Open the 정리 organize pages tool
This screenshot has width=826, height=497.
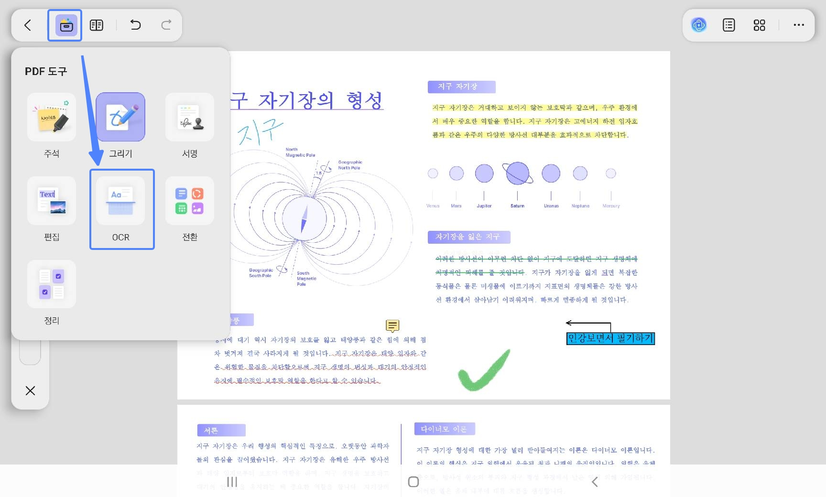coord(52,293)
